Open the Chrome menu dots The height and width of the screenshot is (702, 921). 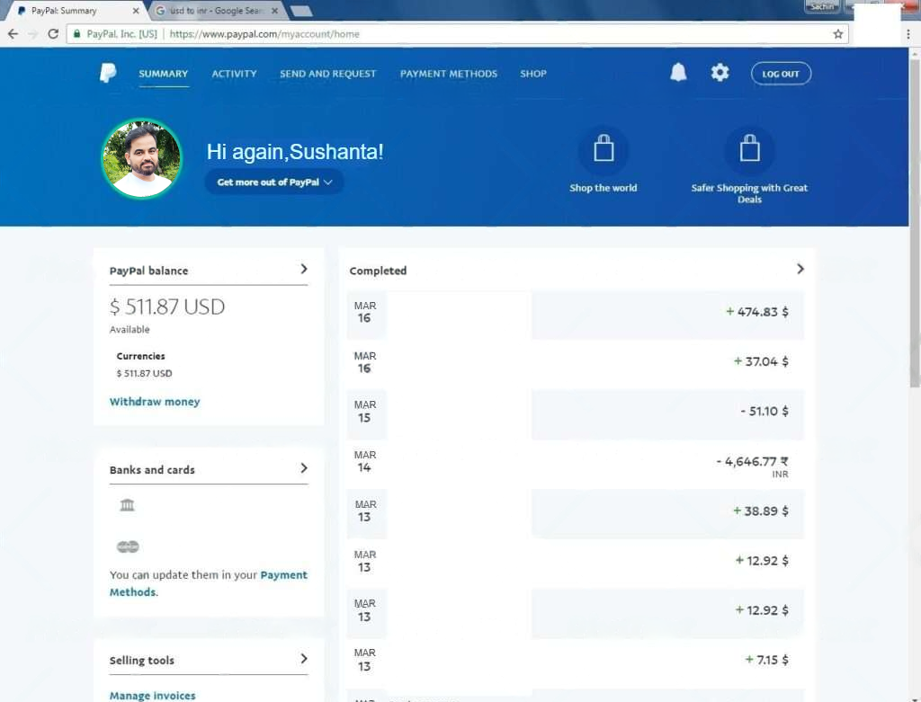click(x=908, y=34)
